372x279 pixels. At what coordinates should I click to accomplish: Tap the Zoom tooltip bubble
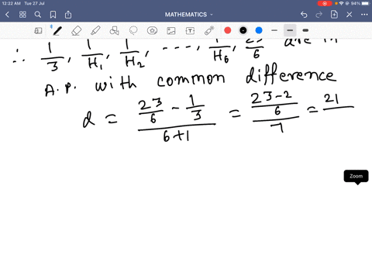coord(356,177)
